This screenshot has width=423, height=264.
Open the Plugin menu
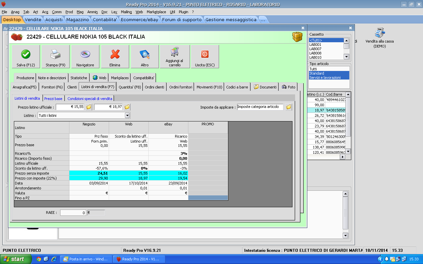[183, 12]
